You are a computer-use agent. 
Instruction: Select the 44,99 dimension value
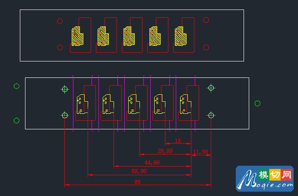152,162
